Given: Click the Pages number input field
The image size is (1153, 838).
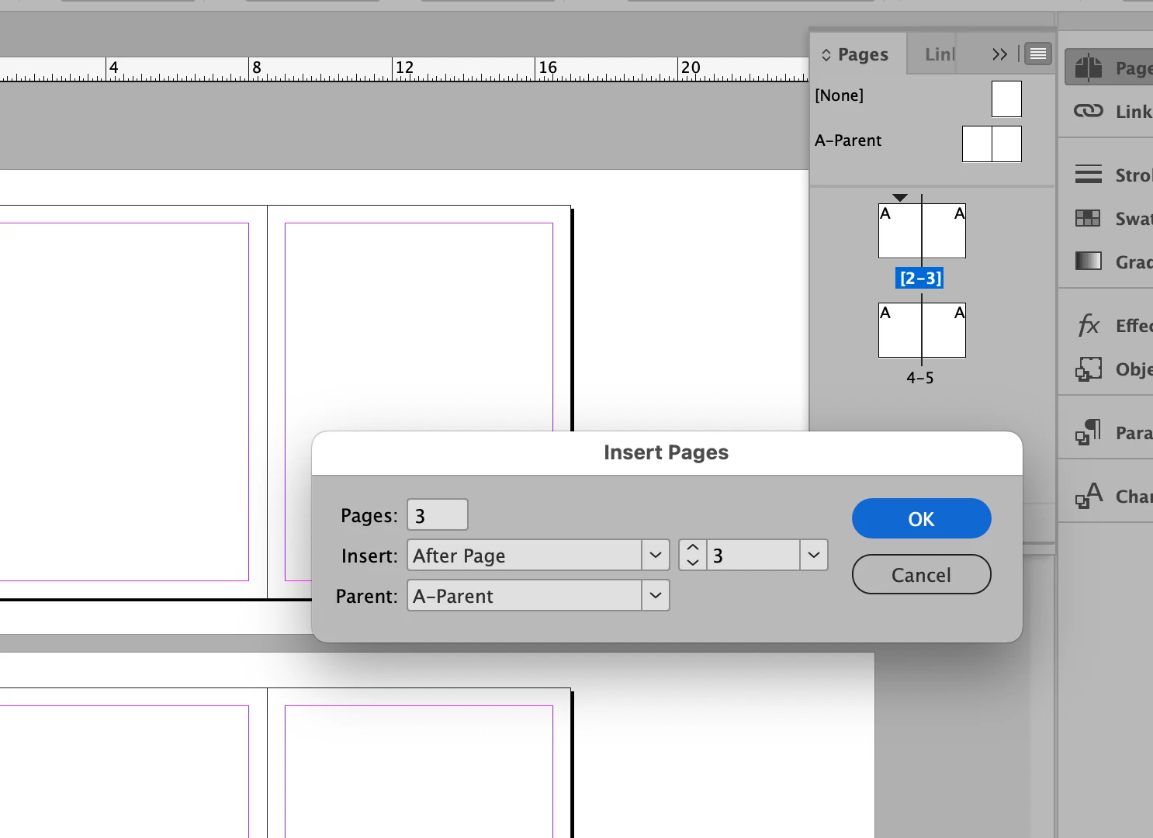Looking at the screenshot, I should pos(438,515).
